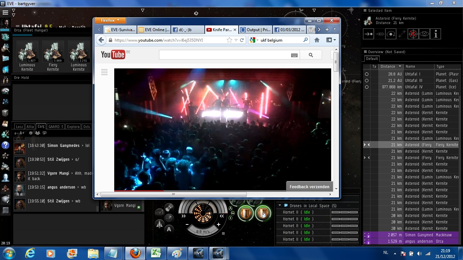Click the browser vertical scrollbar
463x260 pixels.
click(x=336, y=62)
